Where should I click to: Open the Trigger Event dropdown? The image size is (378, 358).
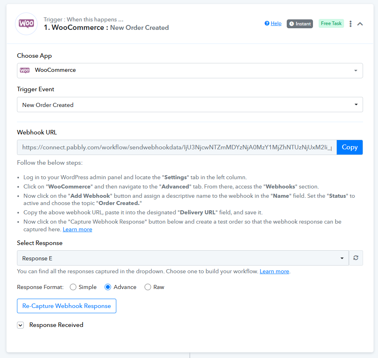coord(190,105)
